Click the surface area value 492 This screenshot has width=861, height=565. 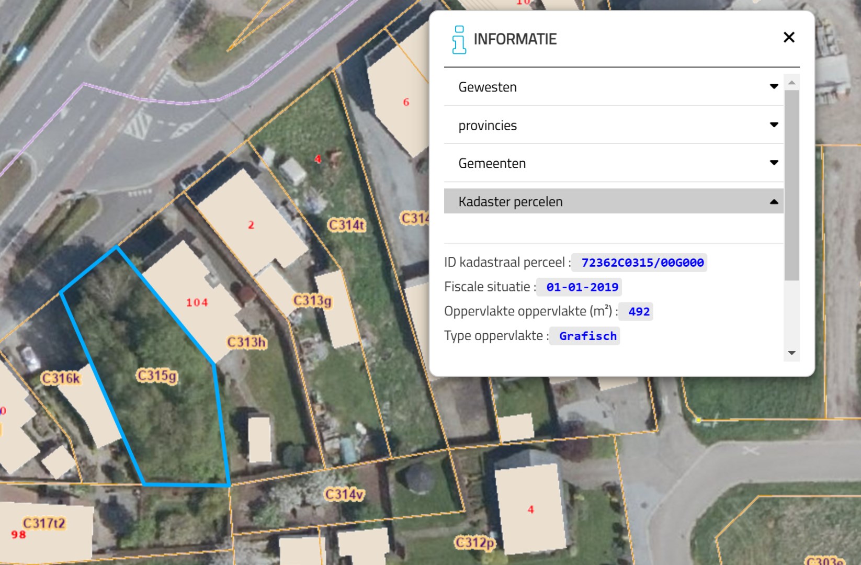point(639,312)
